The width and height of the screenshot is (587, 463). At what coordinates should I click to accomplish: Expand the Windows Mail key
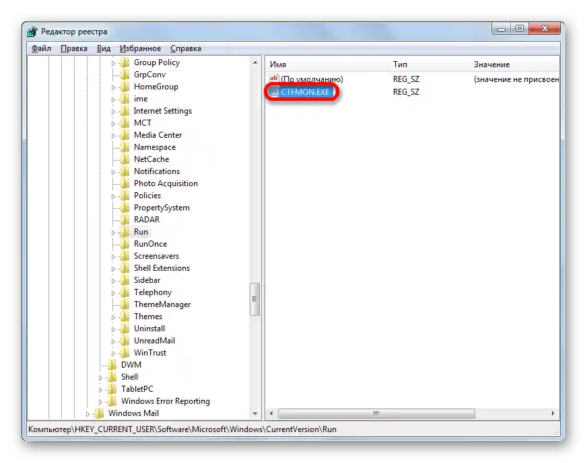tap(88, 414)
